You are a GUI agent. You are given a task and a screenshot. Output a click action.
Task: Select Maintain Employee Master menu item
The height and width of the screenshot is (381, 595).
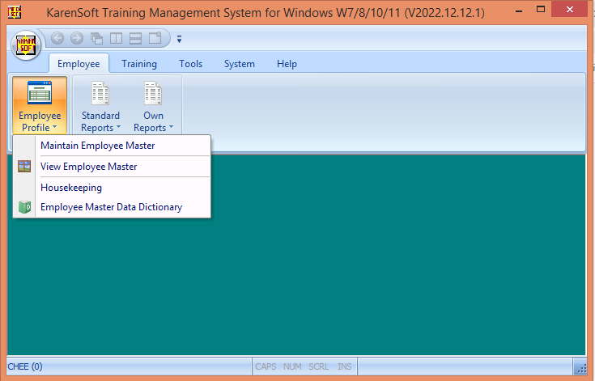(x=112, y=146)
